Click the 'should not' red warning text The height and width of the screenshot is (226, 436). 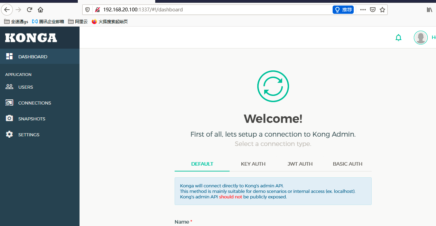coord(230,197)
